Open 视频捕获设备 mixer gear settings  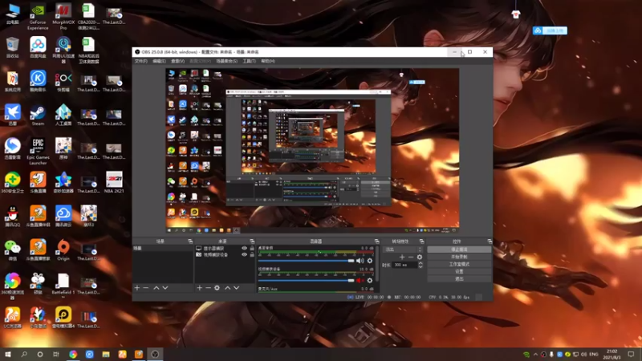370,280
